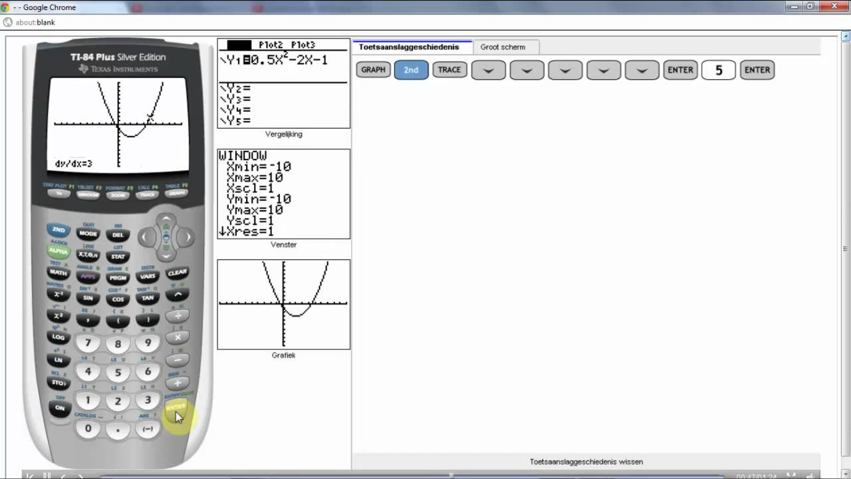
Task: Click the down-arrow keystroke just before first ENTER
Action: point(642,70)
